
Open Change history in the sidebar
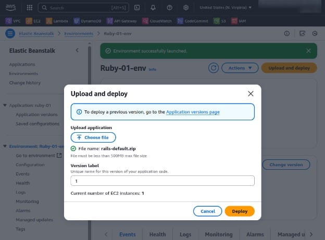25,82
